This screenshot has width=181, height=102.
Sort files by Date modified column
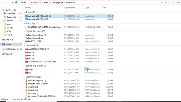(70, 8)
